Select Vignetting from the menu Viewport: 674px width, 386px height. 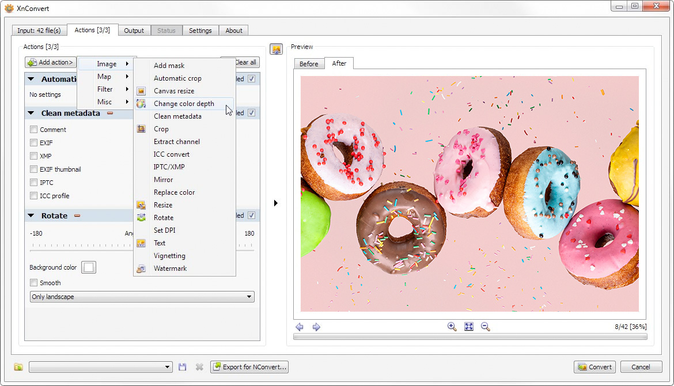(x=185, y=256)
